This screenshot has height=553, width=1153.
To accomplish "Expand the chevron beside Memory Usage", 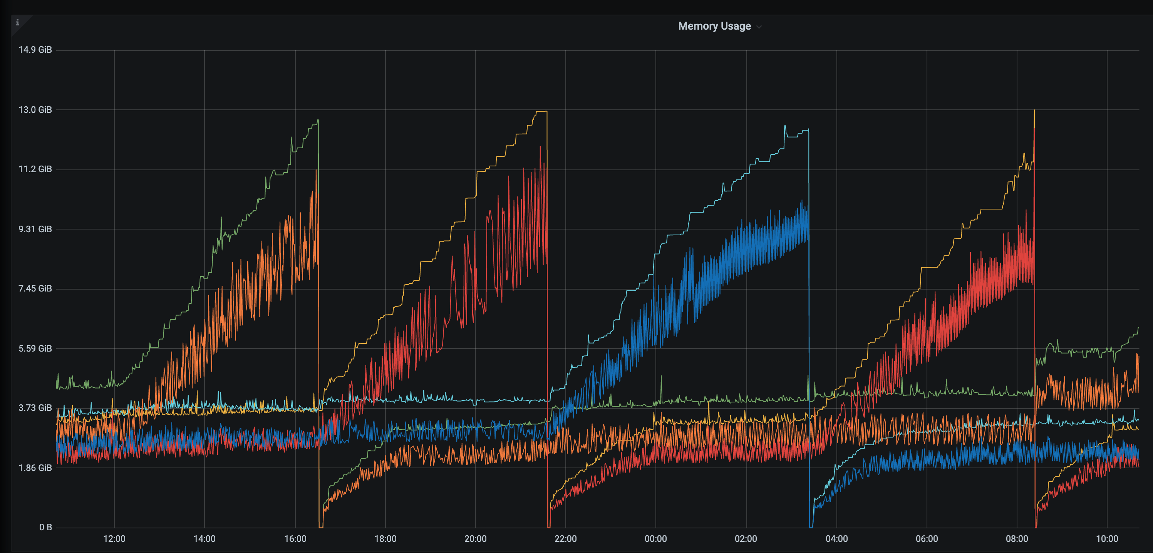I will [x=759, y=27].
